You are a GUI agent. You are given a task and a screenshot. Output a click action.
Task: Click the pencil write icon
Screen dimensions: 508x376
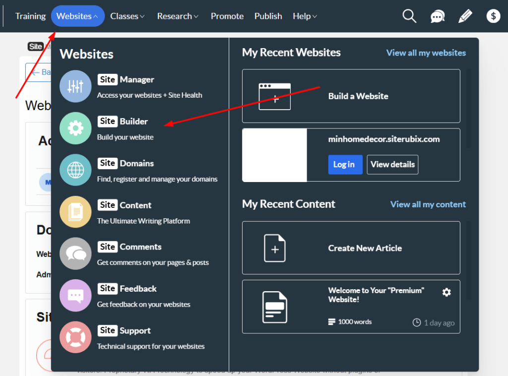coord(465,16)
